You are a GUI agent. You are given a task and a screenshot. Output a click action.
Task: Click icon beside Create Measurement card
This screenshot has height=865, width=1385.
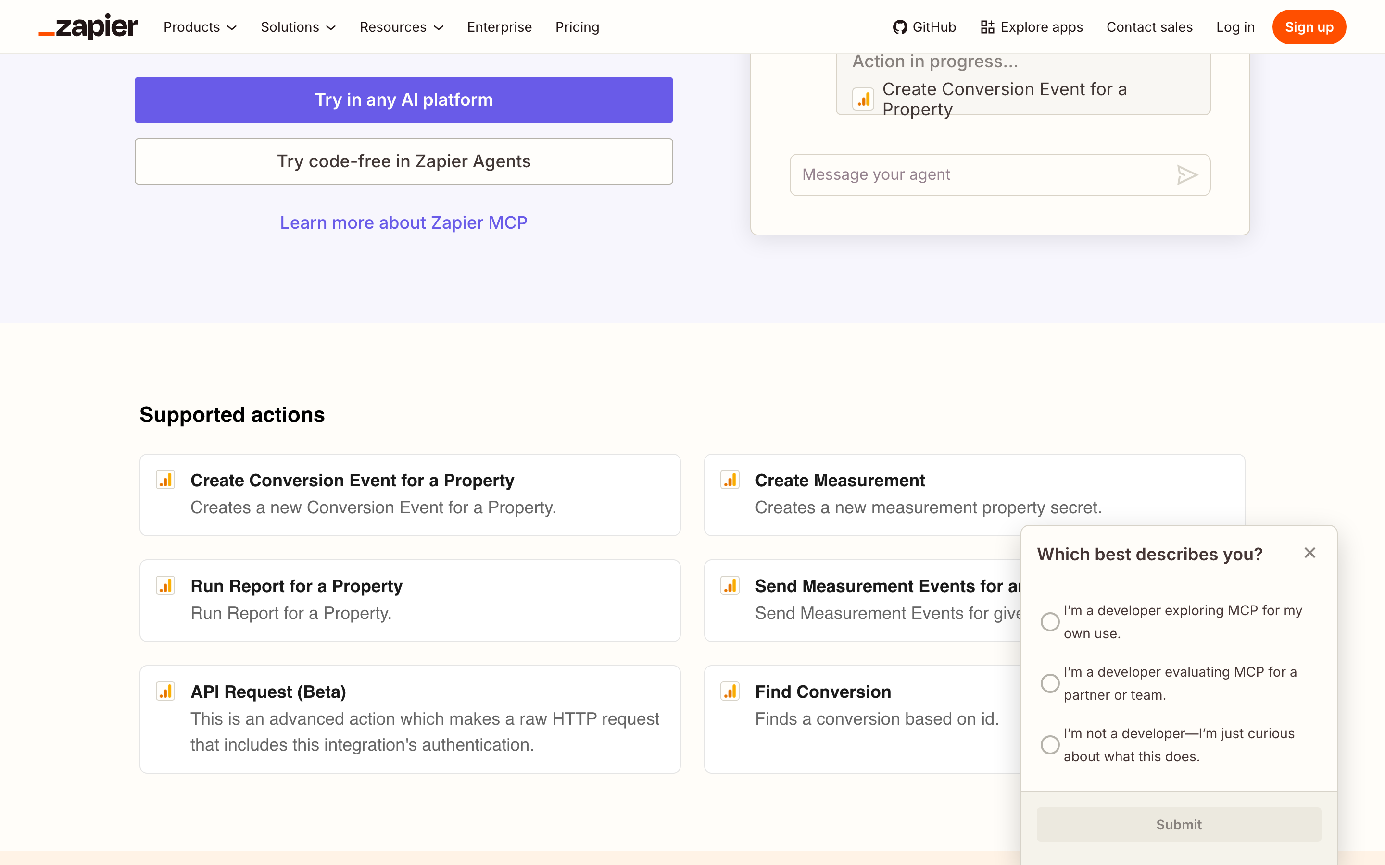coord(730,480)
